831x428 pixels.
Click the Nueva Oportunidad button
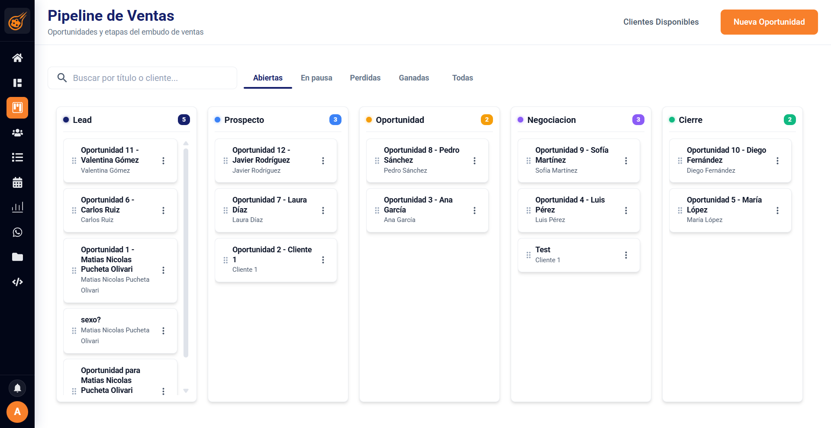[769, 22]
